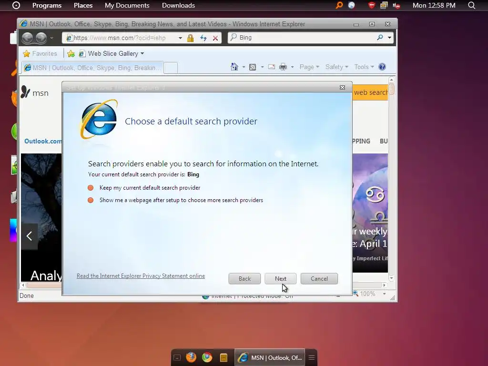Click the previous slide arrow on MSN carousel

[29, 236]
